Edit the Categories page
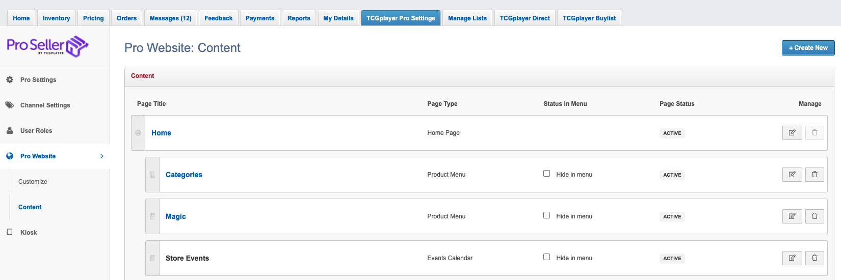 pyautogui.click(x=792, y=175)
